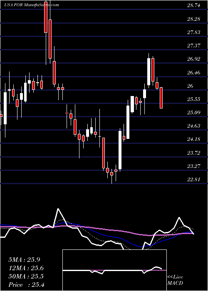The width and height of the screenshot is (208, 291).
Task: Click the 12MA : 25.6 value
Action: pos(26,268)
